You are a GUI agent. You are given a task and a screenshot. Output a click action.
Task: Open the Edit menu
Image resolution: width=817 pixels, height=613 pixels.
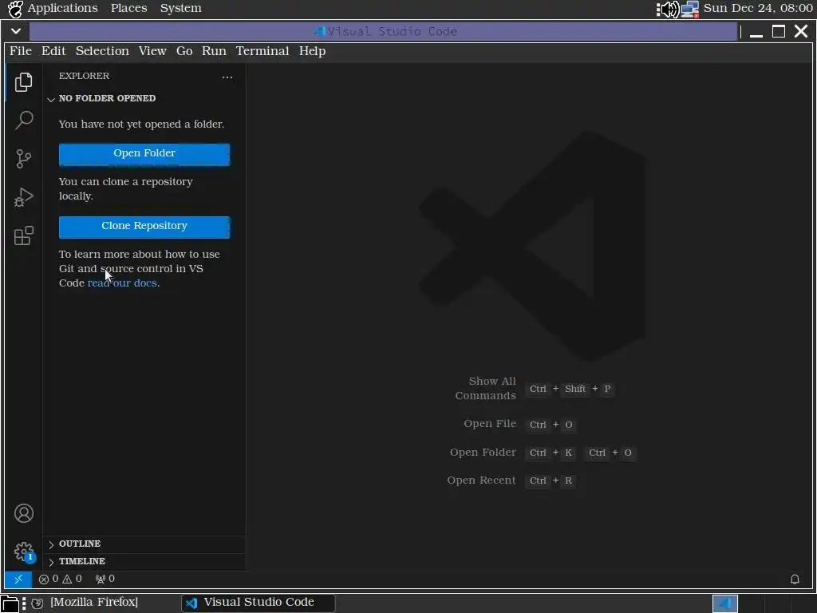click(53, 51)
